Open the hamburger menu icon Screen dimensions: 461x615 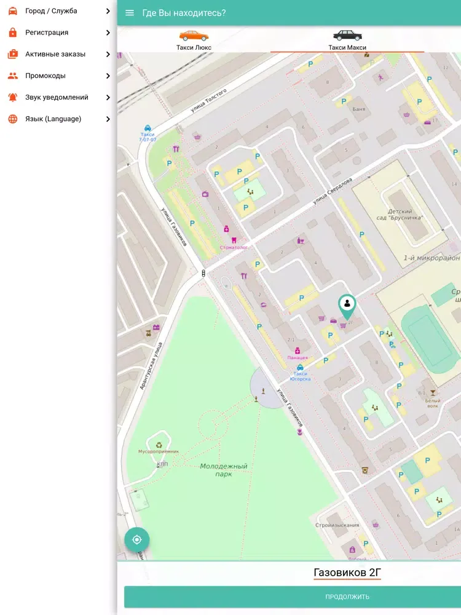point(129,13)
